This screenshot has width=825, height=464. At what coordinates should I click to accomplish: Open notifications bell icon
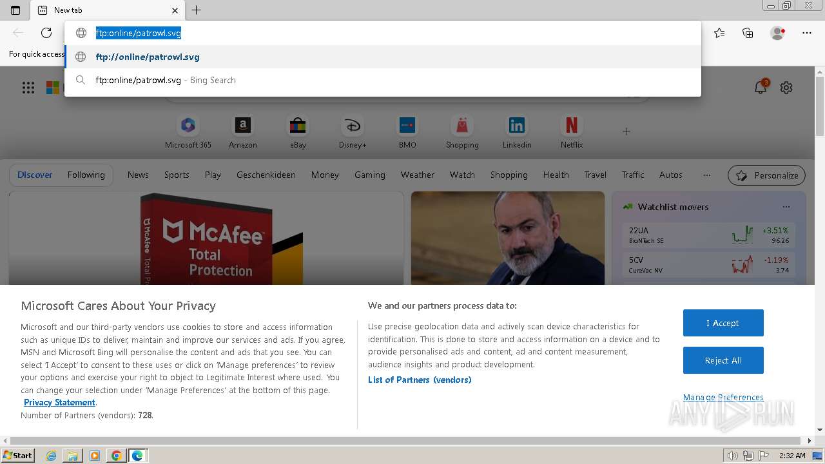tap(761, 87)
